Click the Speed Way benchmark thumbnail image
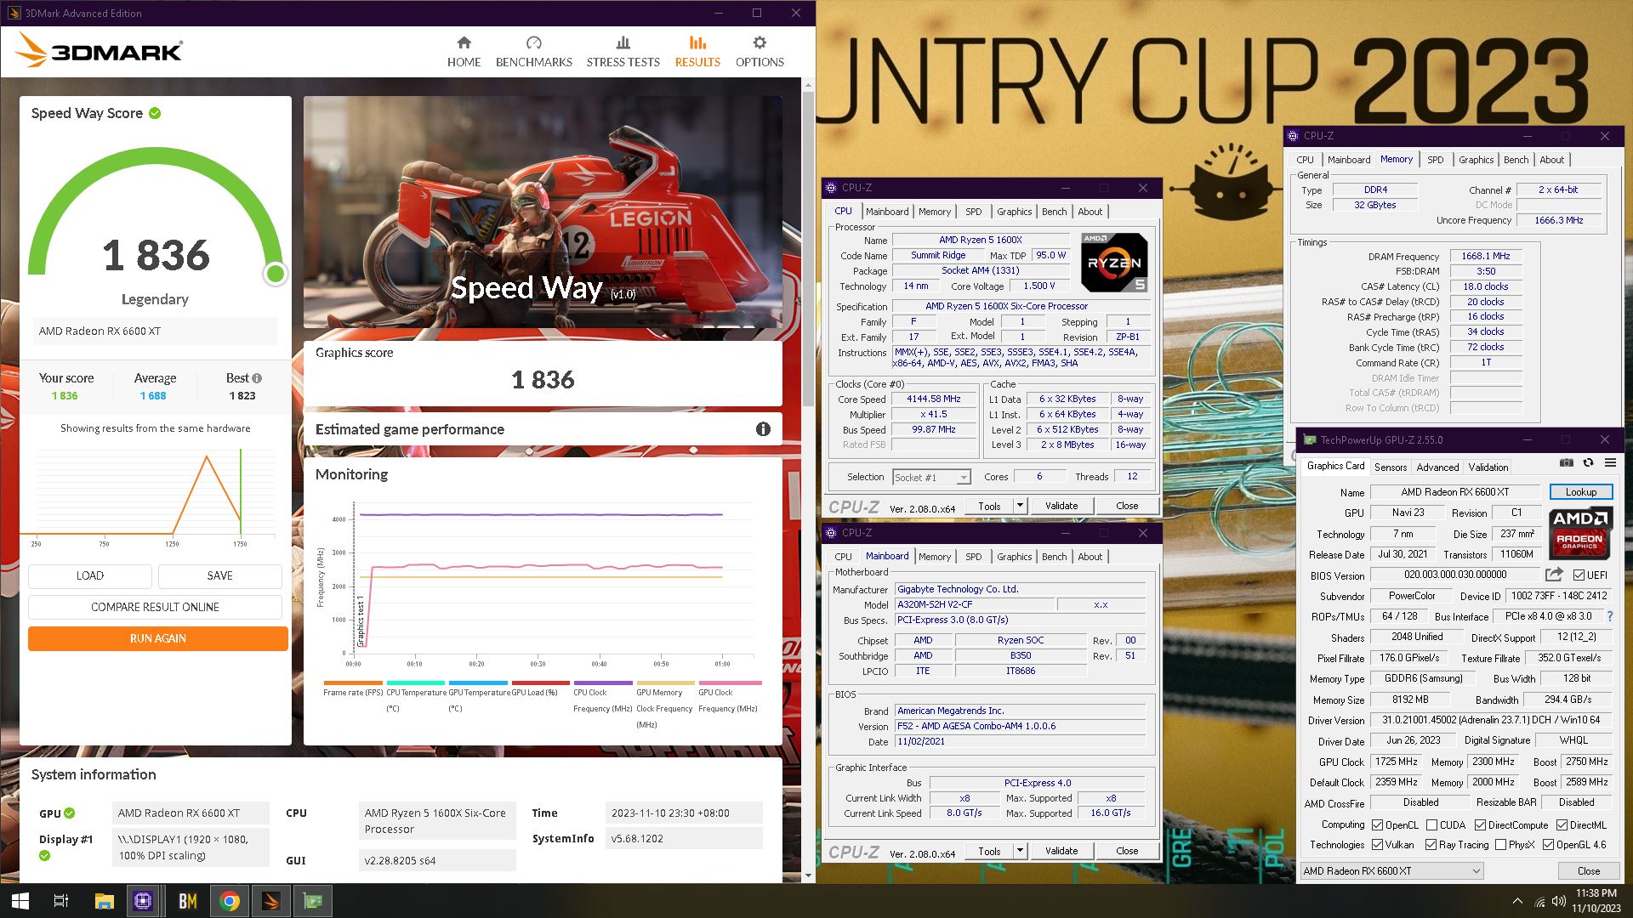 pyautogui.click(x=543, y=212)
